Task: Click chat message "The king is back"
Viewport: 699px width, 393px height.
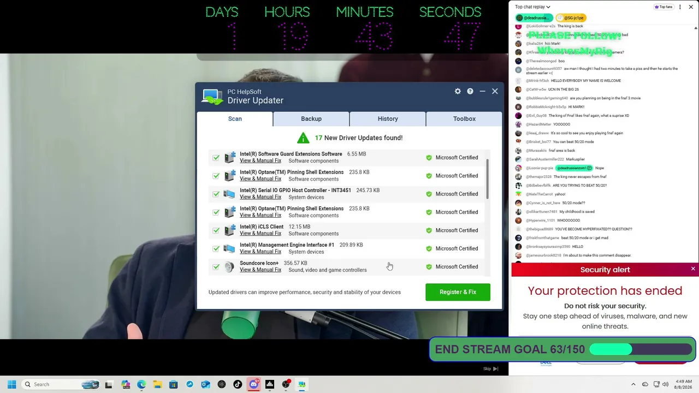Action: coord(570,26)
